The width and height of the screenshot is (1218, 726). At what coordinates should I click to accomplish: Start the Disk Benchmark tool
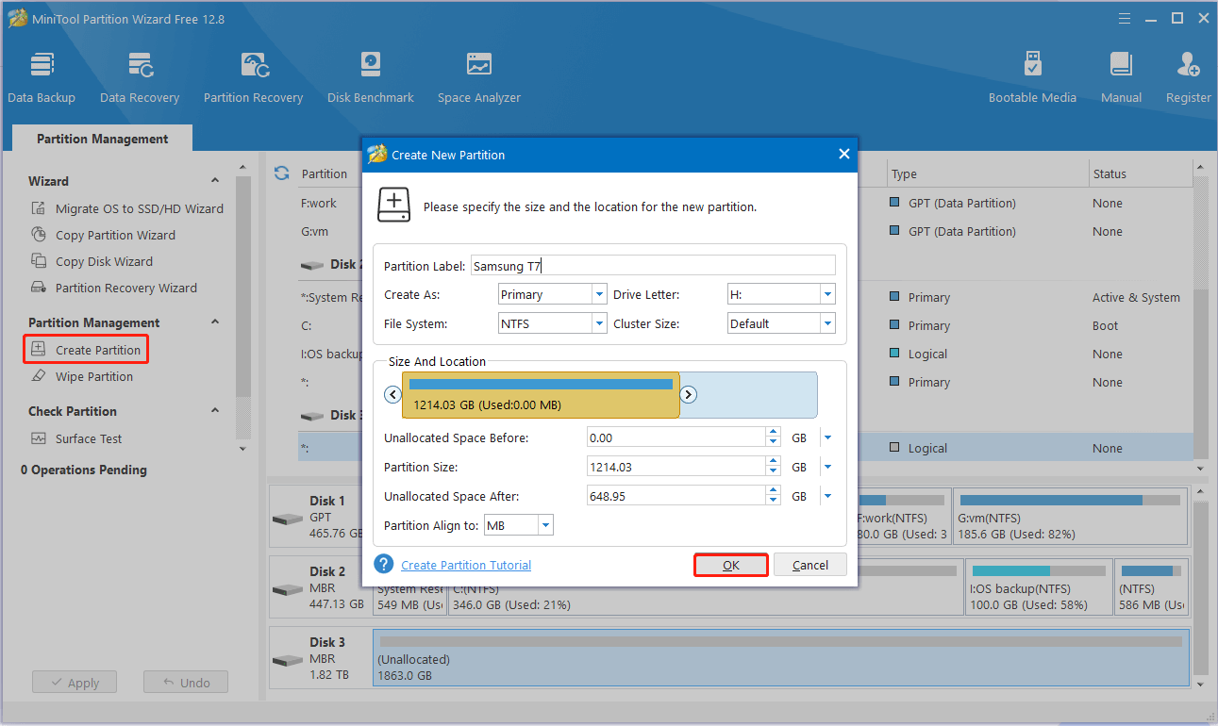tap(371, 77)
